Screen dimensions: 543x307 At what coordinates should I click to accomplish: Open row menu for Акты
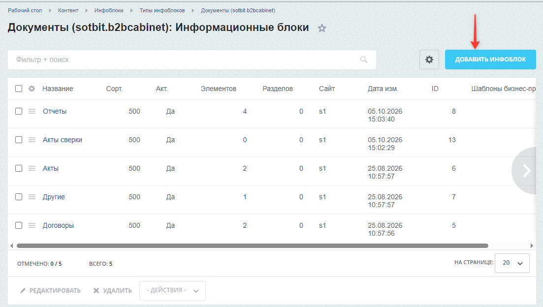[32, 168]
